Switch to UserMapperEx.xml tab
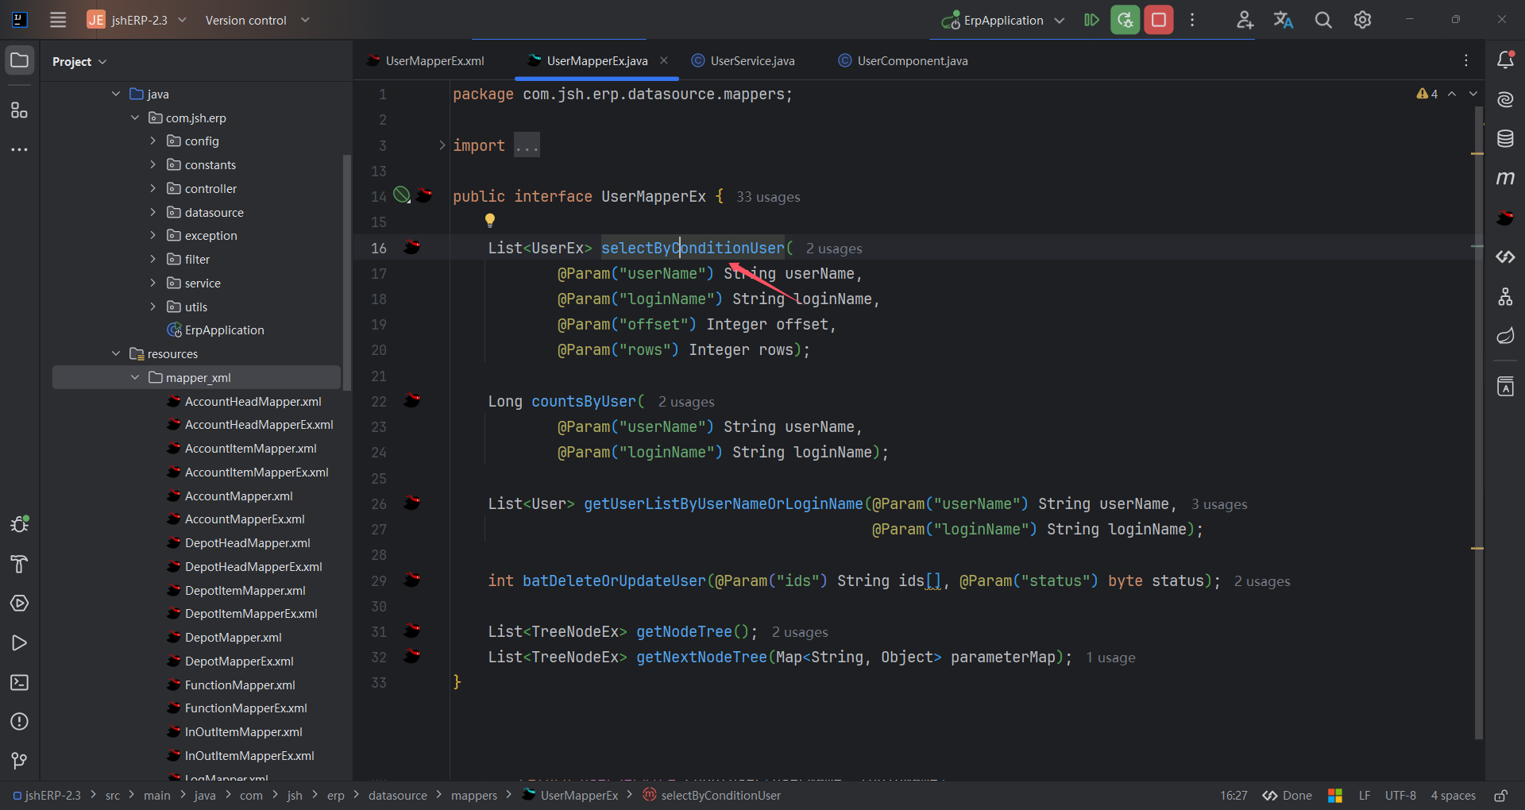Screen dimensions: 1525x810 [x=426, y=60]
